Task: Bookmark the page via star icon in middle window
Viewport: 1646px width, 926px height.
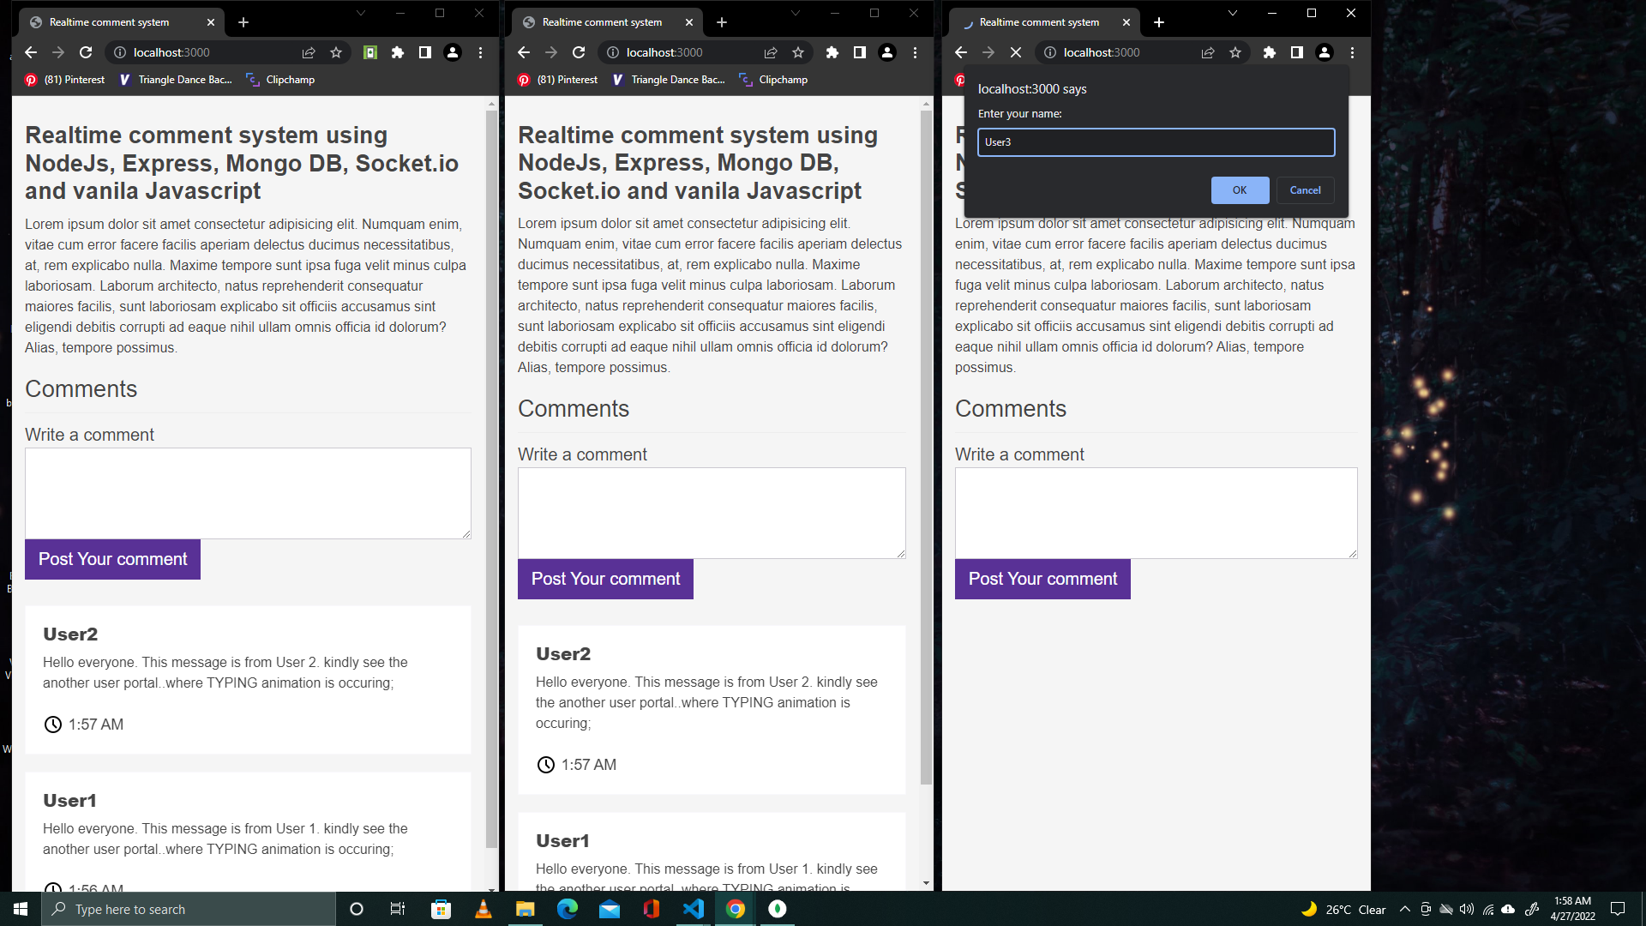Action: coord(797,52)
